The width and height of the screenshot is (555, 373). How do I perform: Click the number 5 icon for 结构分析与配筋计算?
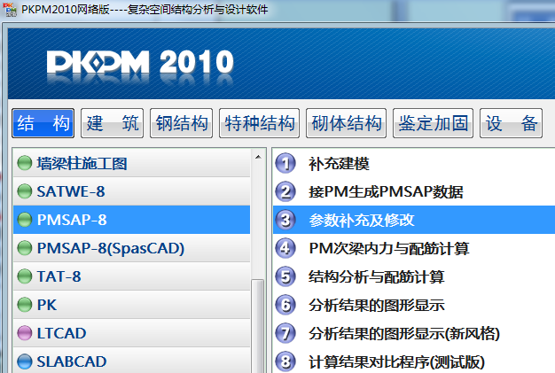coord(285,276)
